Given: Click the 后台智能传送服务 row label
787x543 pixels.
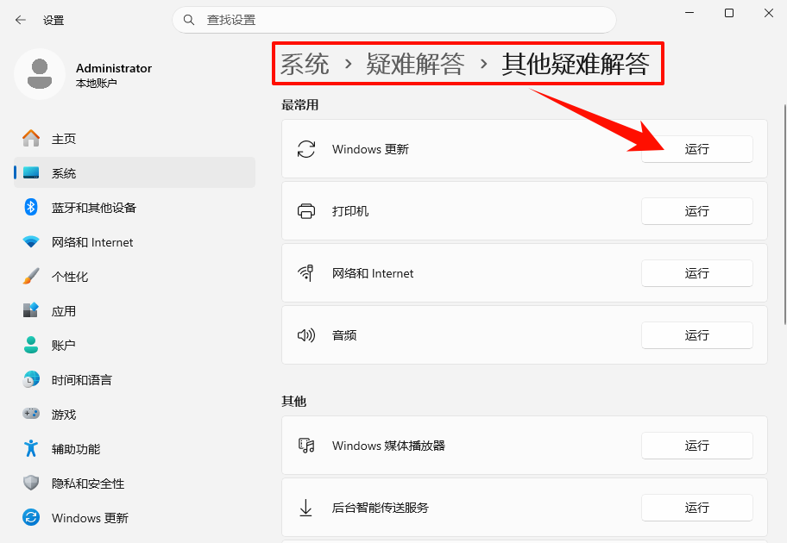Looking at the screenshot, I should click(x=381, y=508).
